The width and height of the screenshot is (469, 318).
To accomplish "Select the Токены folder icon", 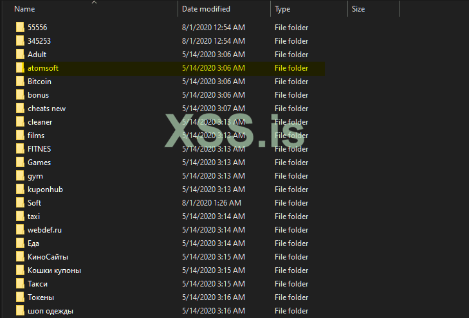I will [21, 297].
